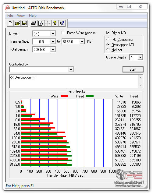This screenshot has height=194, width=153.
Task: Expand the Drive dropdown showing [-c-]
Action: pyautogui.click(x=53, y=34)
